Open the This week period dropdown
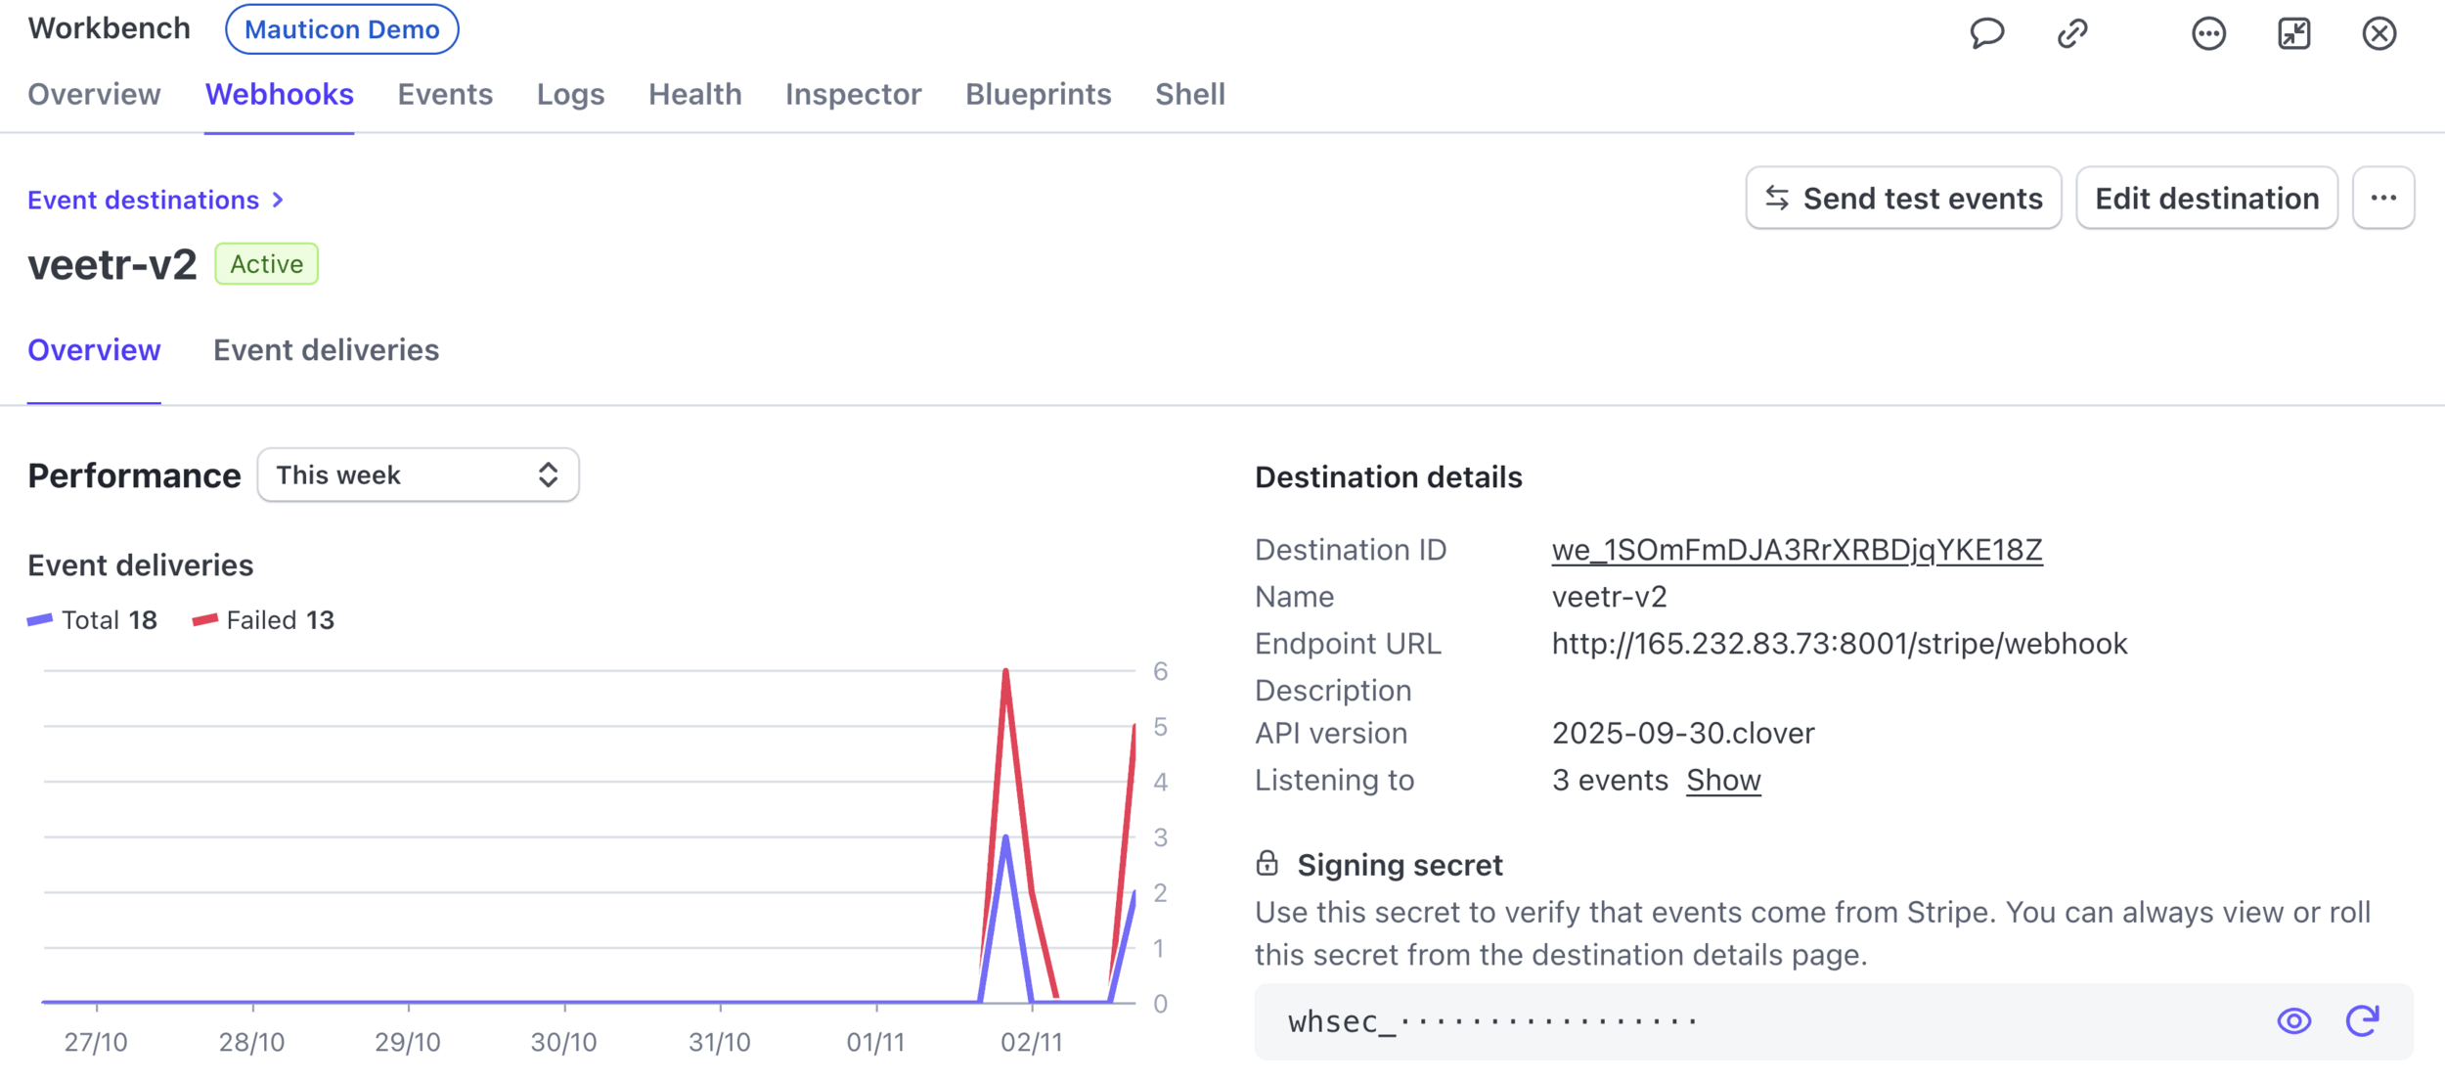Viewport: 2445px width, 1083px height. (x=418, y=475)
